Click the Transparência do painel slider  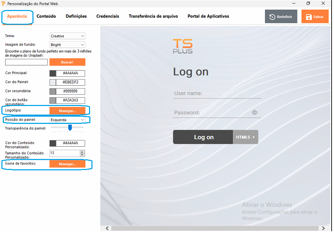[x=70, y=128]
